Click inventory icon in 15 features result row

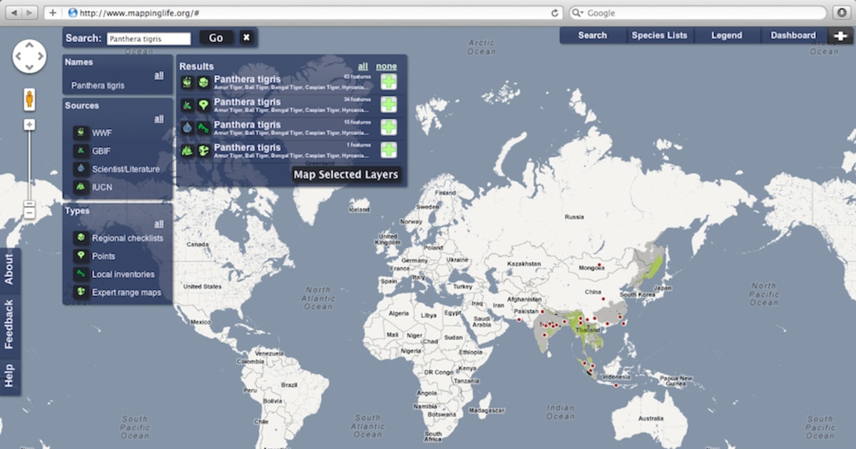coord(203,128)
